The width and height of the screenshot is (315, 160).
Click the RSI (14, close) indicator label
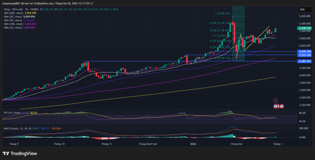tap(12, 113)
